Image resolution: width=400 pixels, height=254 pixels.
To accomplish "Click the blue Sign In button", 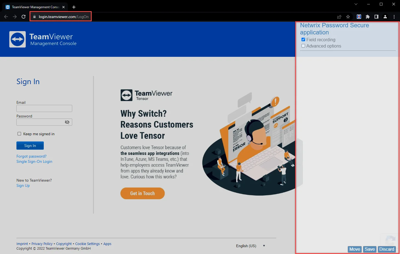I will [x=30, y=146].
